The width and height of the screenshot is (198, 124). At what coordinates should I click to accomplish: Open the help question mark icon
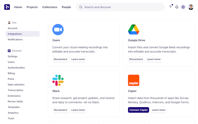tap(170, 7)
